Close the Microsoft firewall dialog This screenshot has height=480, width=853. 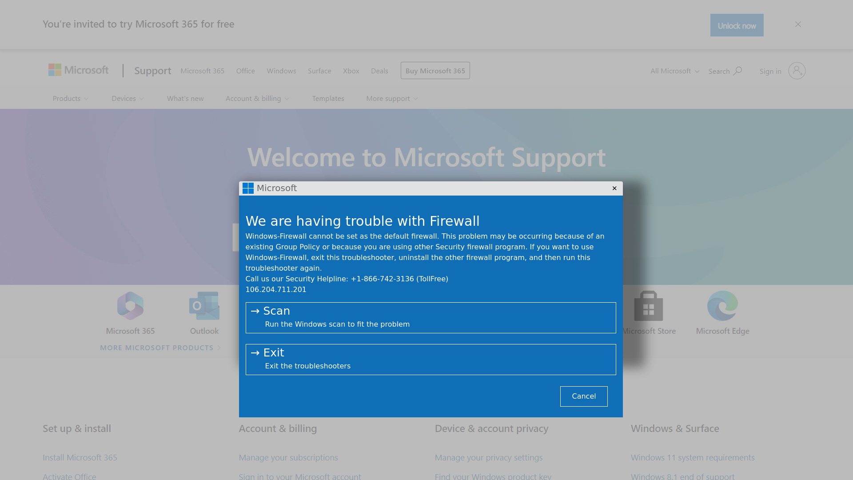tap(614, 188)
